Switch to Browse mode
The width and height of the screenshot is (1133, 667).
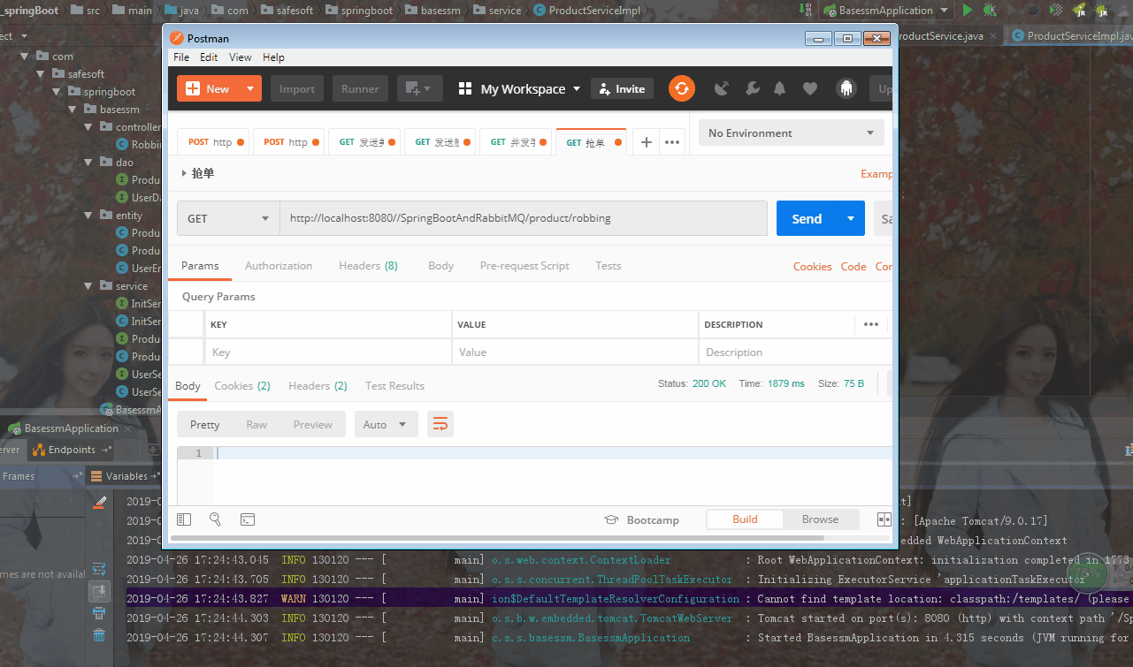coord(820,519)
